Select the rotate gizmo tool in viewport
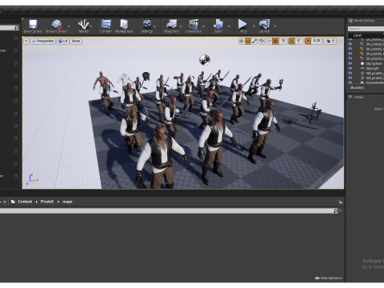Viewport: 384px width, 288px height. (x=248, y=41)
